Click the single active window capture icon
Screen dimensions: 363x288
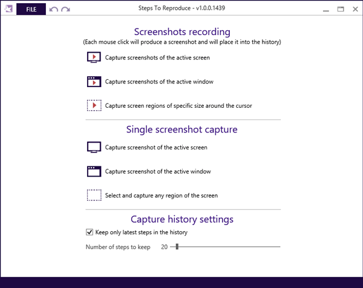point(94,171)
